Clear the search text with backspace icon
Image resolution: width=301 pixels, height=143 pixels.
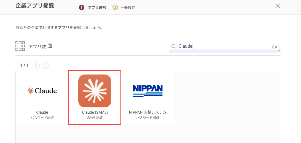[x=275, y=47]
